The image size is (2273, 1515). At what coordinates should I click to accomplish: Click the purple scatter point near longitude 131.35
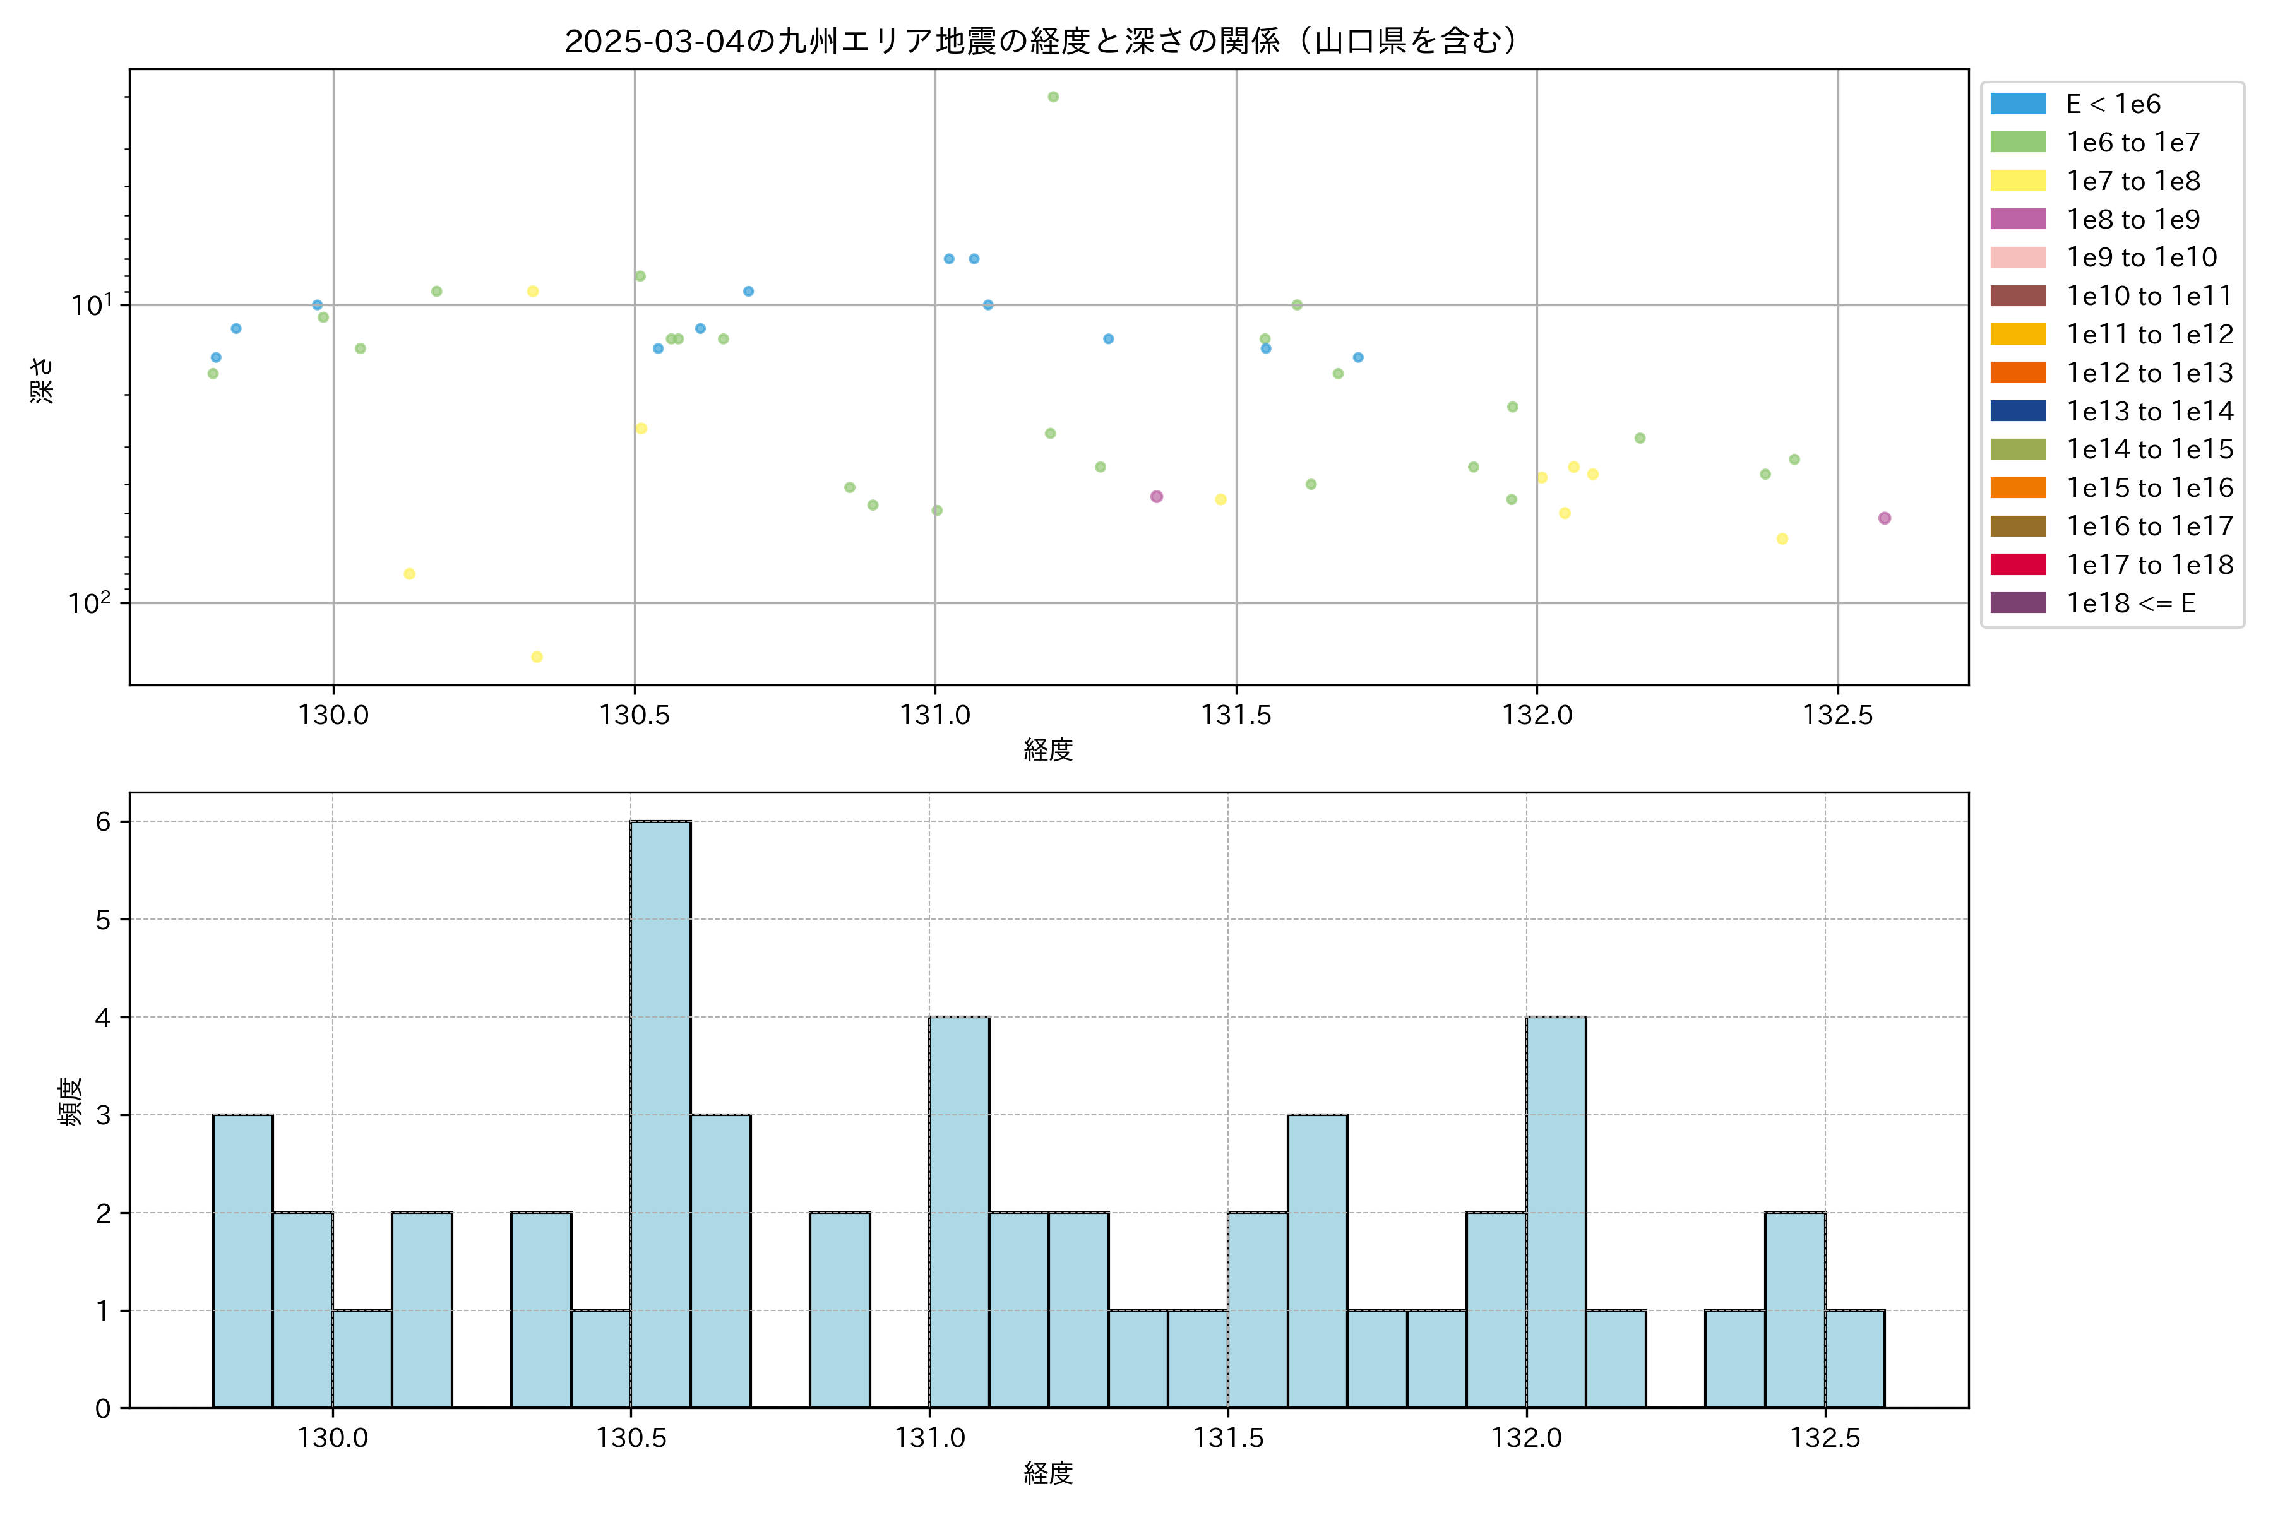point(1157,497)
